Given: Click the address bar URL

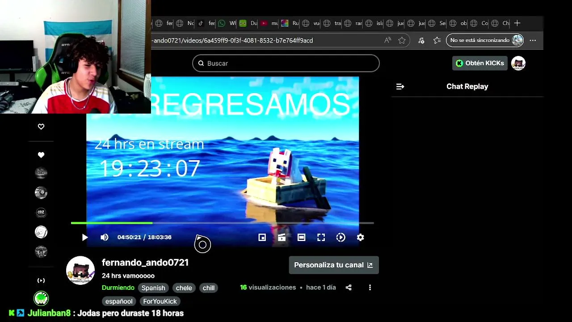Looking at the screenshot, I should click(232, 40).
